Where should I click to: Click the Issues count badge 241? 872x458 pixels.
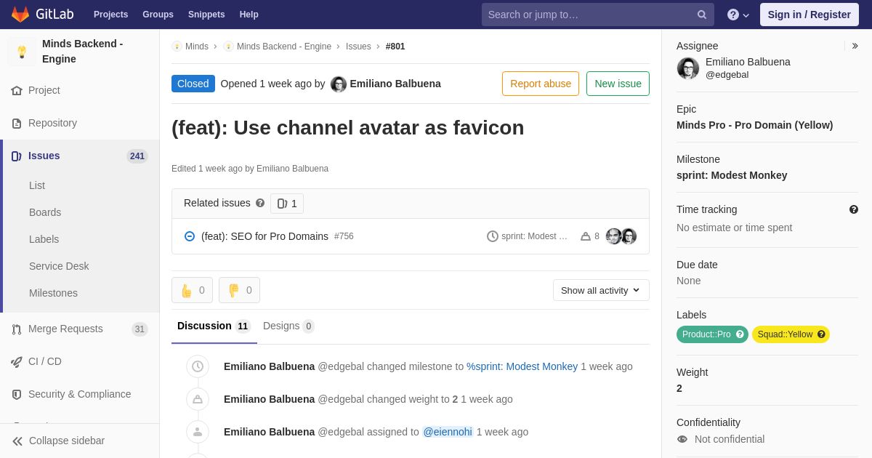[x=137, y=156]
